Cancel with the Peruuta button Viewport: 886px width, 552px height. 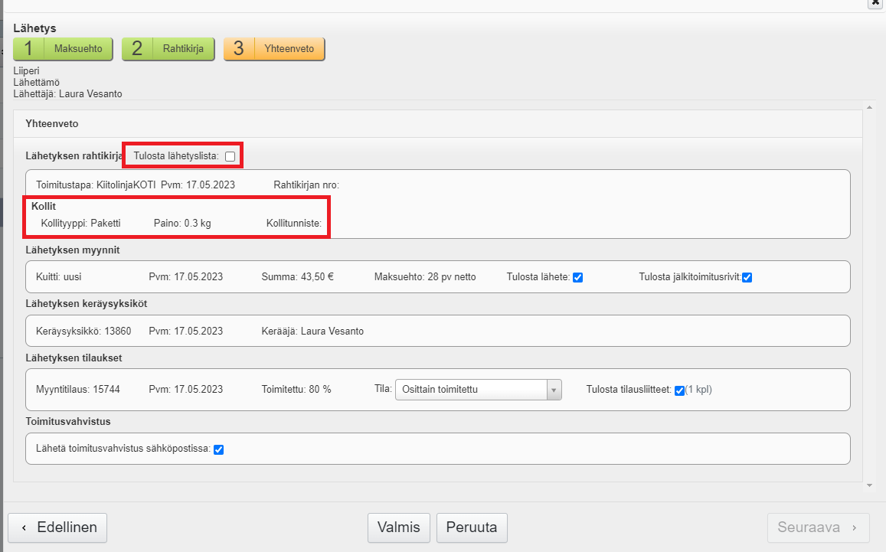472,528
